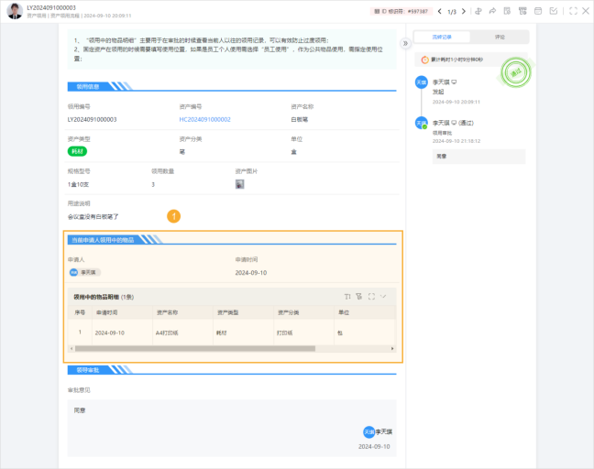Click the filter icon in items table header
The image size is (594, 469).
359,296
